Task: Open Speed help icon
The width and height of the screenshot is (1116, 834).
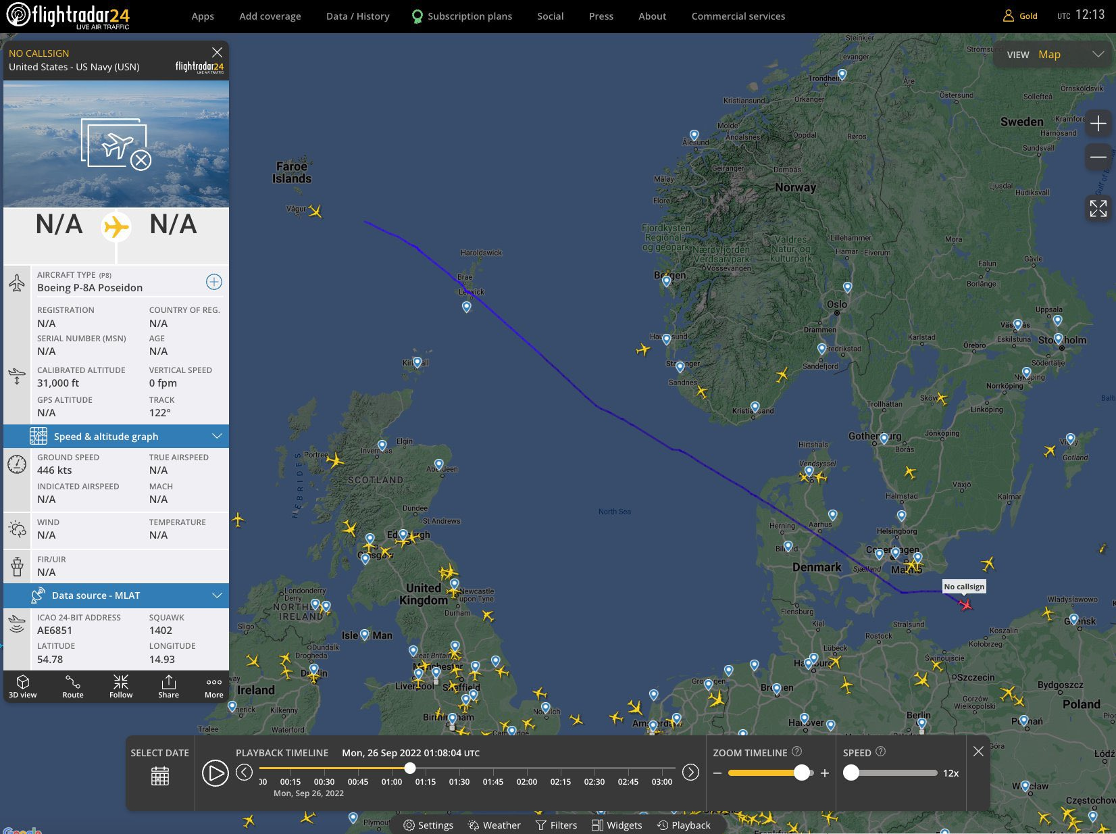Action: point(880,752)
